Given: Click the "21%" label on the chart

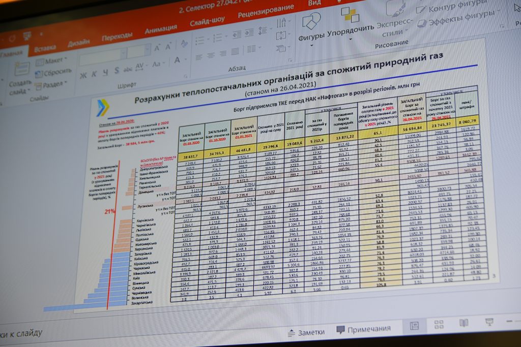Looking at the screenshot, I should (110, 211).
